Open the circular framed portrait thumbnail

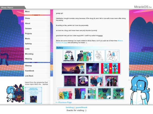(83, 81)
